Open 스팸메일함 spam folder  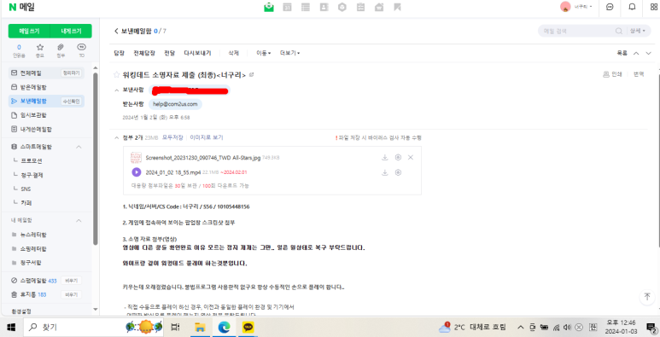click(x=33, y=281)
